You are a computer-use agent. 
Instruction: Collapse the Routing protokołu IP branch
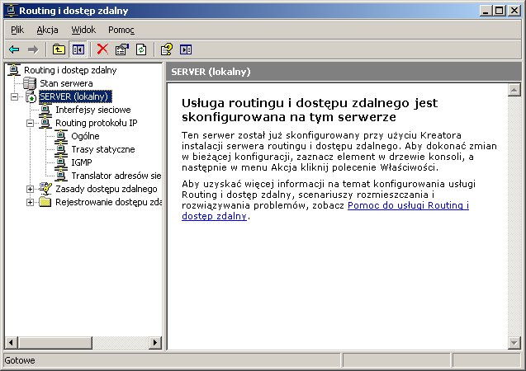click(31, 123)
